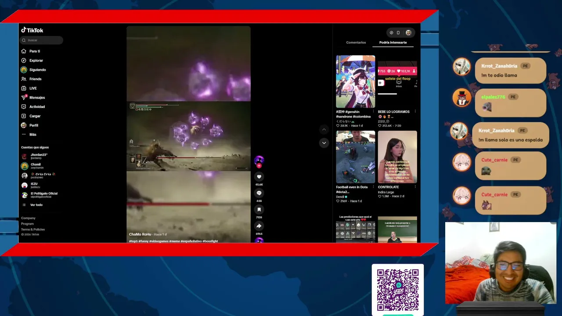Click the #bossfight hashtag

[x=210, y=241]
